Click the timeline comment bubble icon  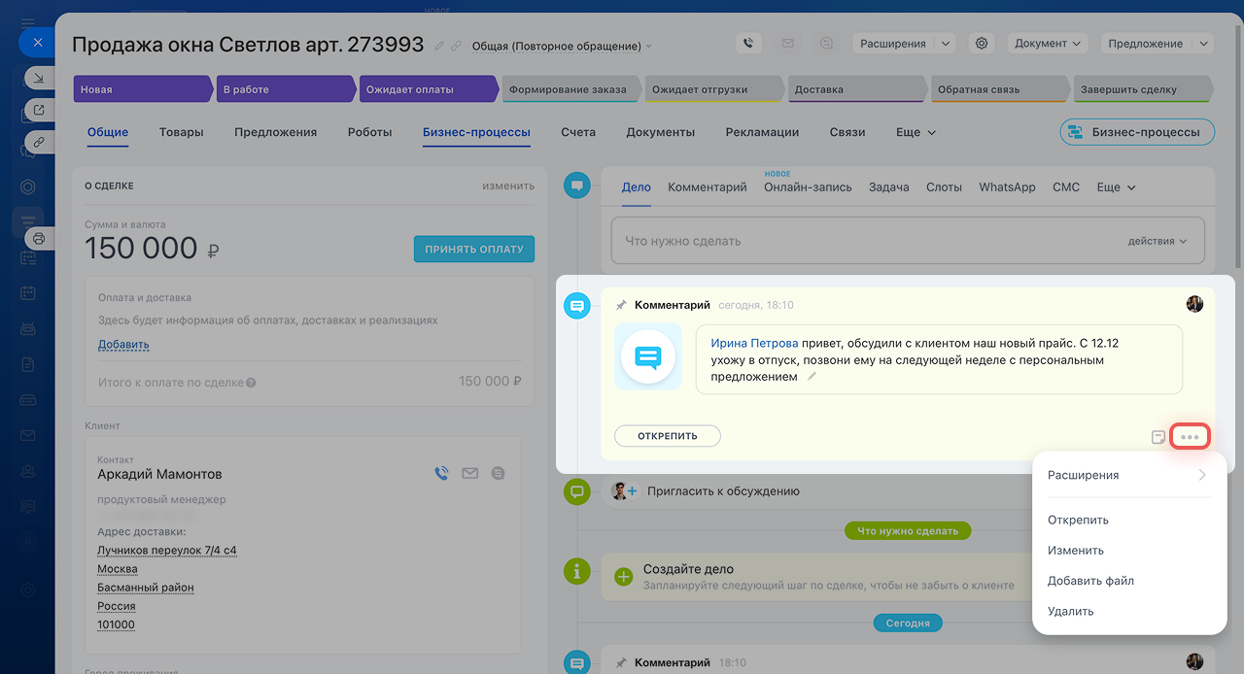(x=577, y=306)
